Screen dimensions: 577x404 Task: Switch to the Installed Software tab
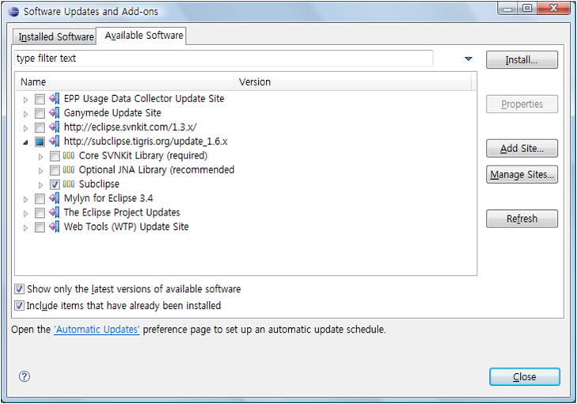(x=55, y=36)
